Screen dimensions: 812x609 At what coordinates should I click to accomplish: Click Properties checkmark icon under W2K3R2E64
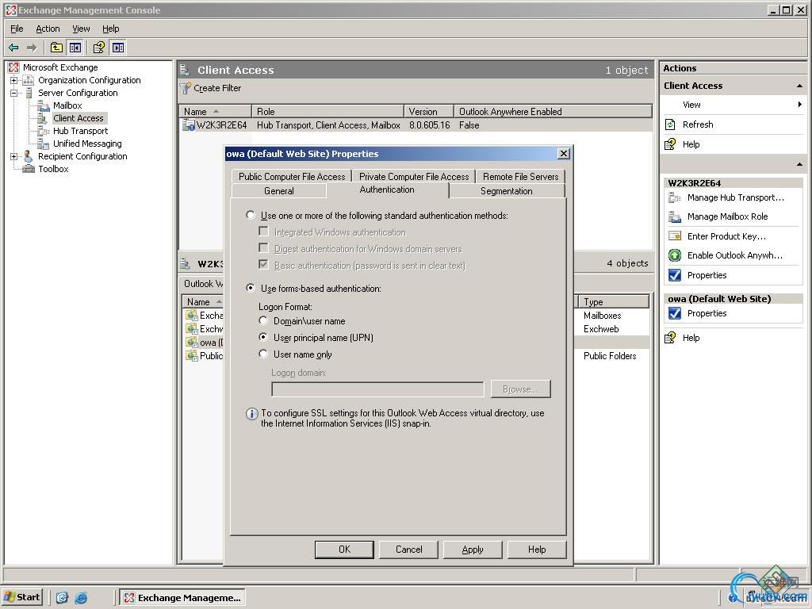point(675,275)
